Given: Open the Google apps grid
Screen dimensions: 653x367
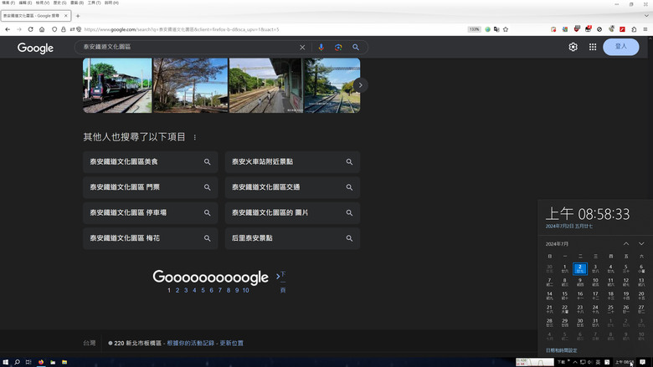Looking at the screenshot, I should (x=593, y=47).
